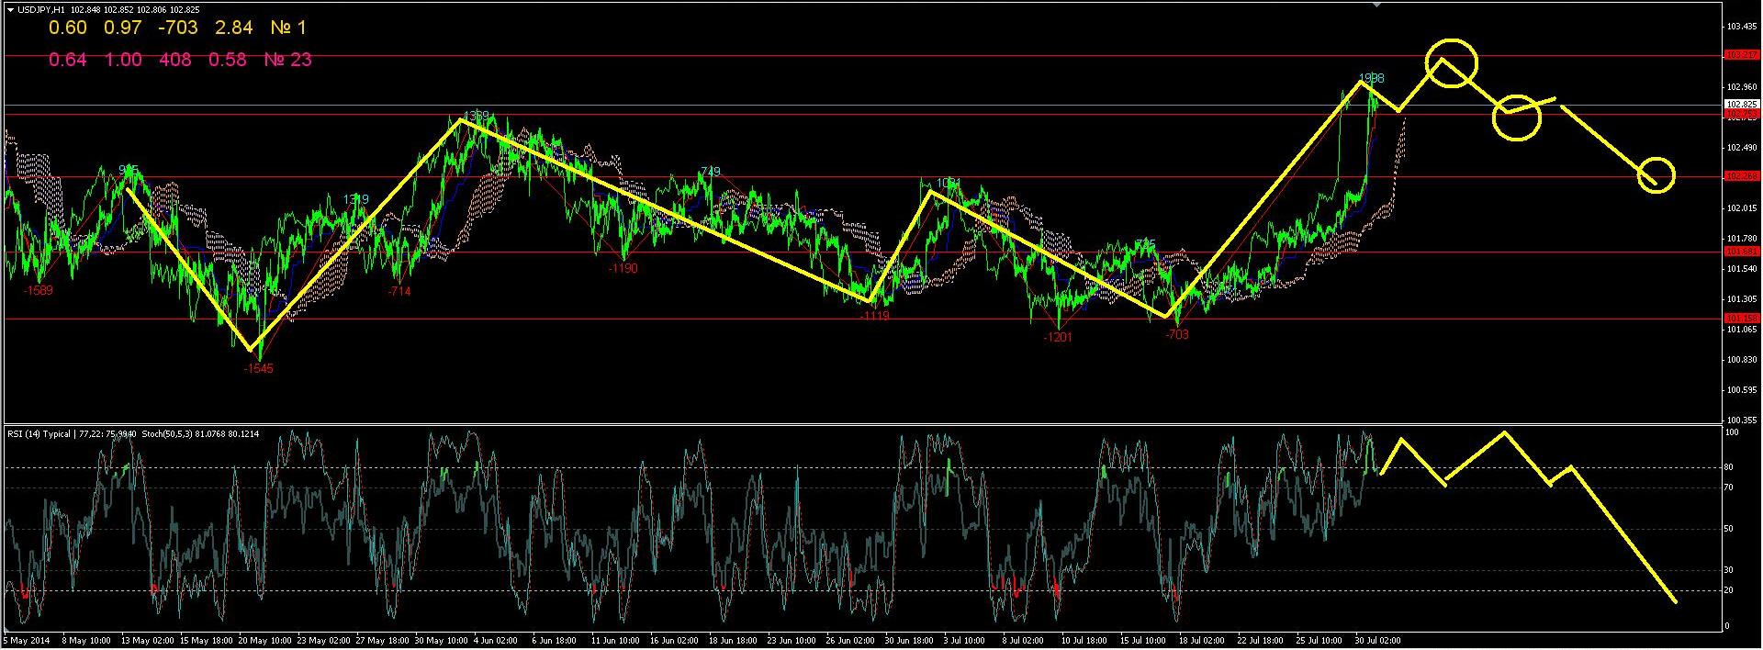Select the 1998 wave peak label
1763x650 pixels.
click(1372, 78)
